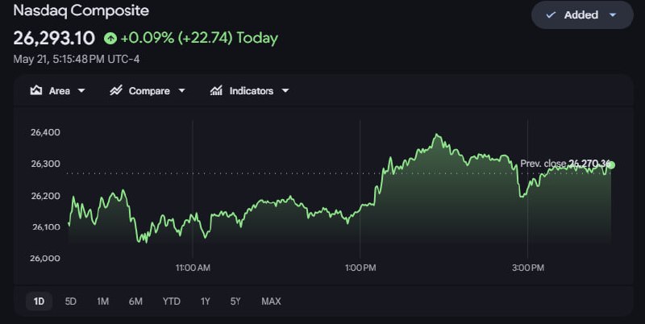Select the 6M time range tab
Screen dimensions: 645x324
tap(135, 301)
